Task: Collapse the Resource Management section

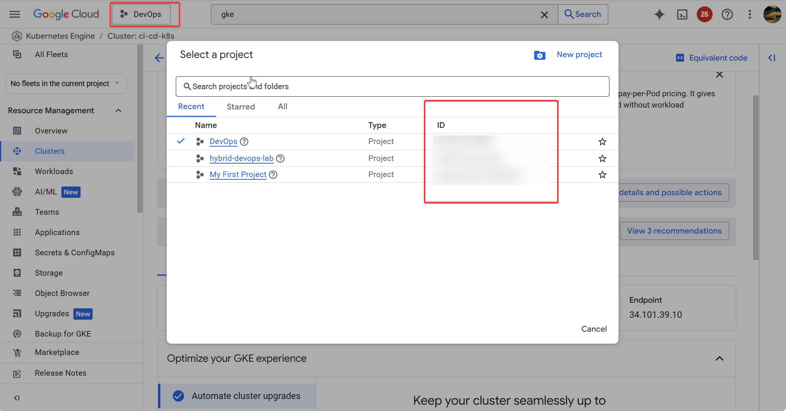Action: 118,111
